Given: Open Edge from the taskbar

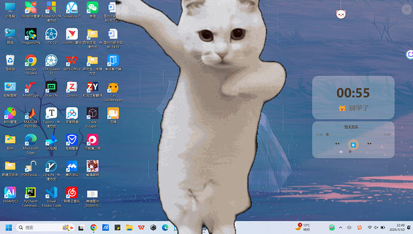Looking at the screenshot, I should click(x=165, y=227).
